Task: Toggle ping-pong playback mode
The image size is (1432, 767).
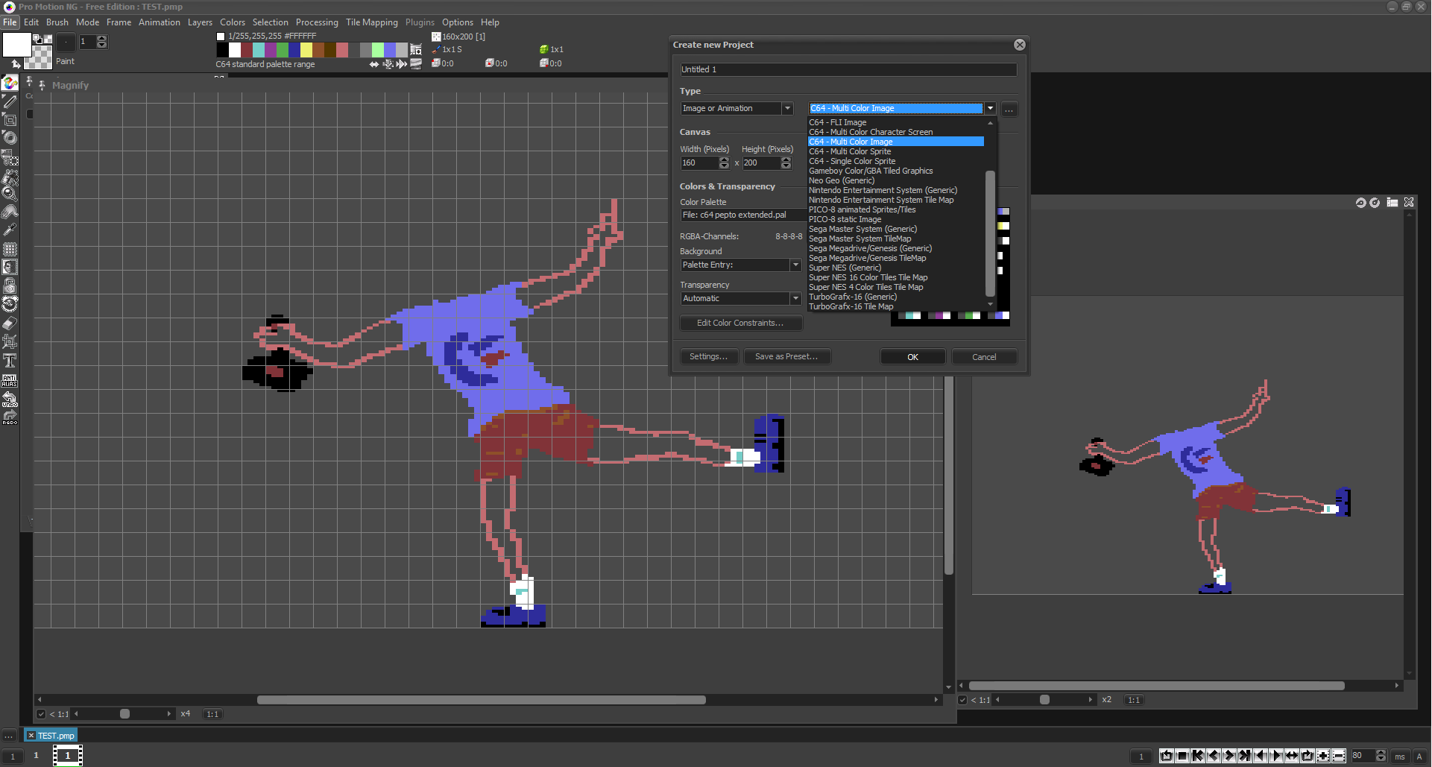Action: point(1292,756)
